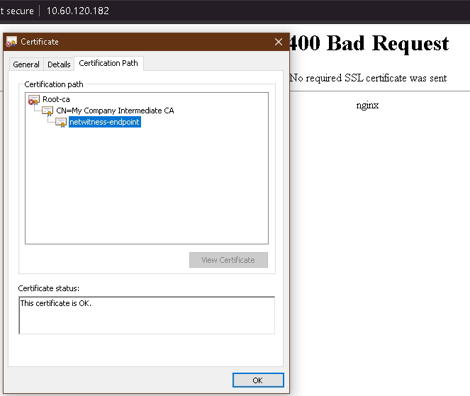Select the netwitness-endpoint tree item

(x=105, y=122)
